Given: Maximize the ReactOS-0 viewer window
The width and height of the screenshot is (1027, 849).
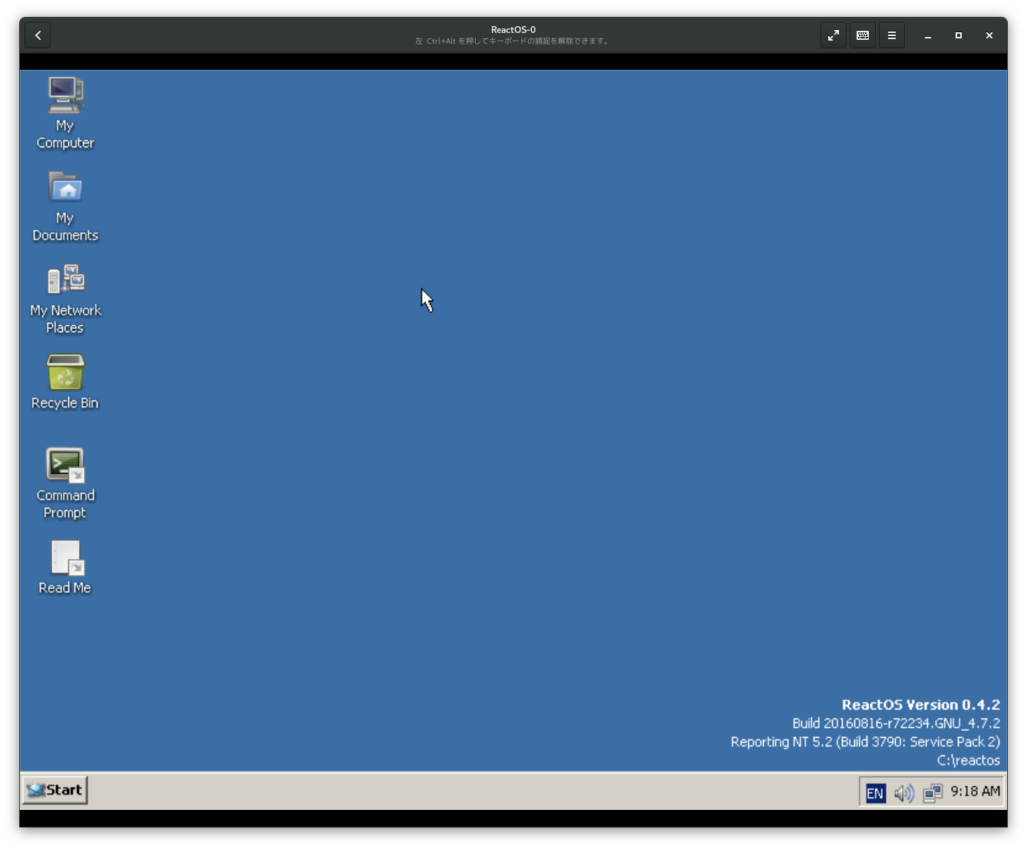Looking at the screenshot, I should pyautogui.click(x=959, y=35).
